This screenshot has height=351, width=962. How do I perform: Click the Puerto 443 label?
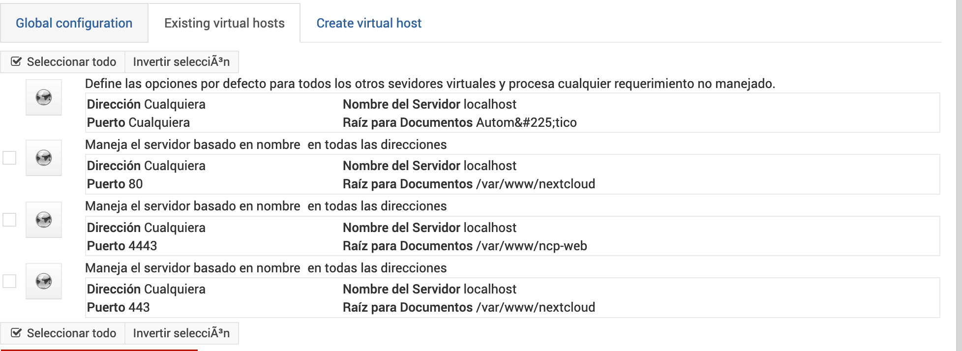[x=118, y=307]
